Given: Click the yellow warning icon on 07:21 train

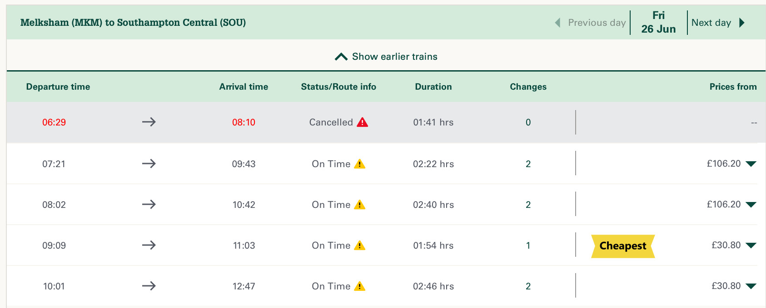Looking at the screenshot, I should click(359, 164).
